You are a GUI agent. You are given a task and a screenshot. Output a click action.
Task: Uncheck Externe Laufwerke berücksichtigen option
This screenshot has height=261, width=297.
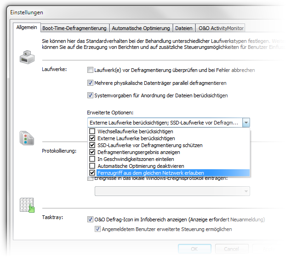[x=92, y=138]
